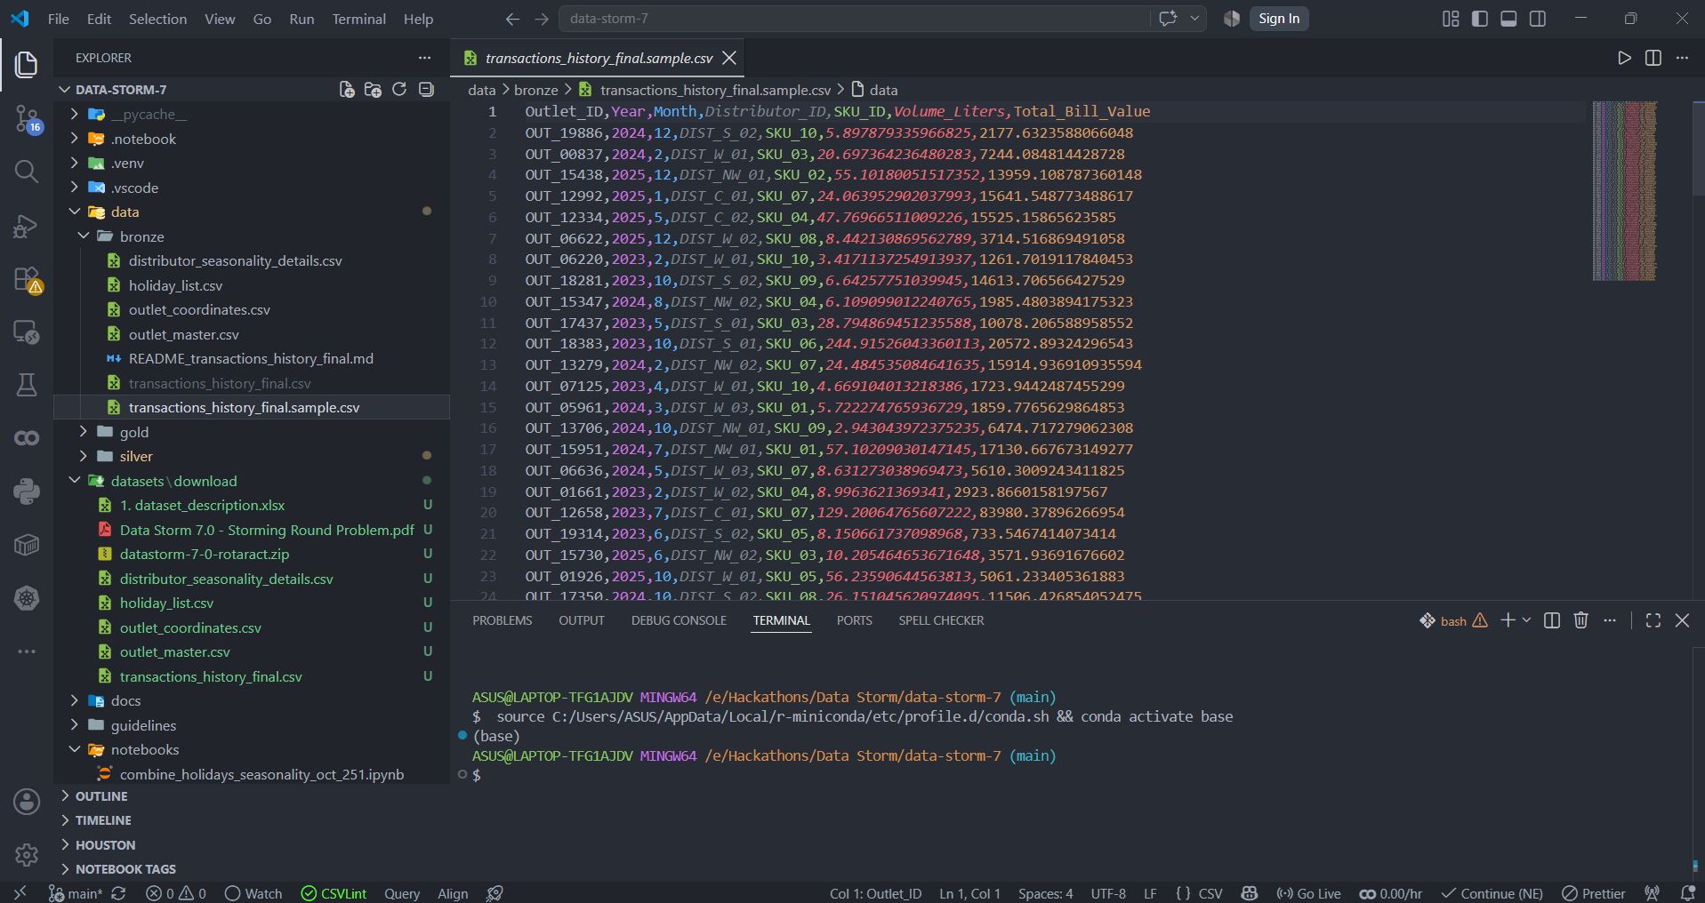Screen dimensions: 1705x903
Task: Click the editor minimap preview
Action: [1624, 191]
